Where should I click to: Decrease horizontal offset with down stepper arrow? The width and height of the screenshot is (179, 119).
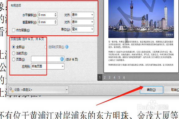click(x=56, y=16)
